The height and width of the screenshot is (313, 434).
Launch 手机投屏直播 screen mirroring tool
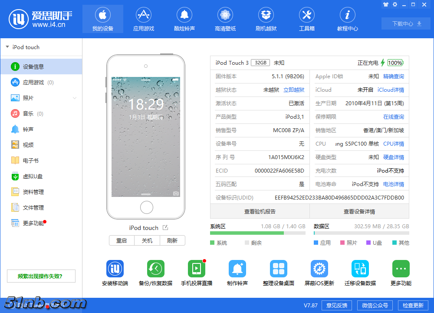tap(196, 269)
